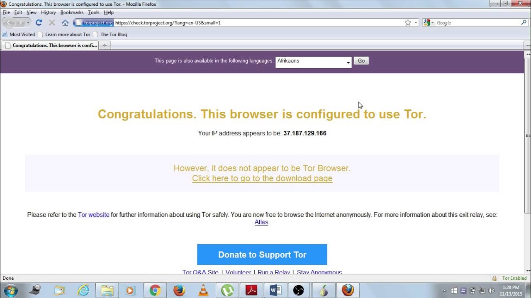The image size is (531, 298).
Task: Click the network tray icon
Action: (x=482, y=291)
